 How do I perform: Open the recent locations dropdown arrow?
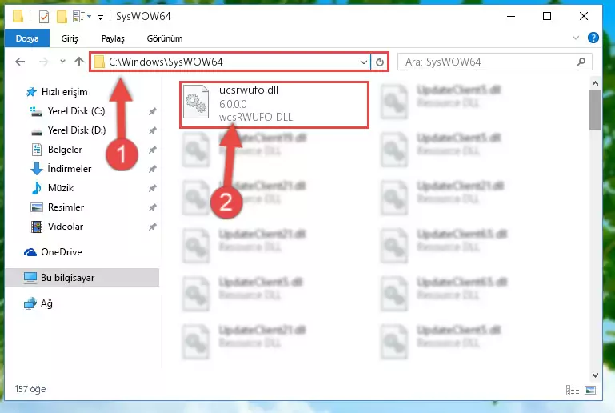[62, 62]
